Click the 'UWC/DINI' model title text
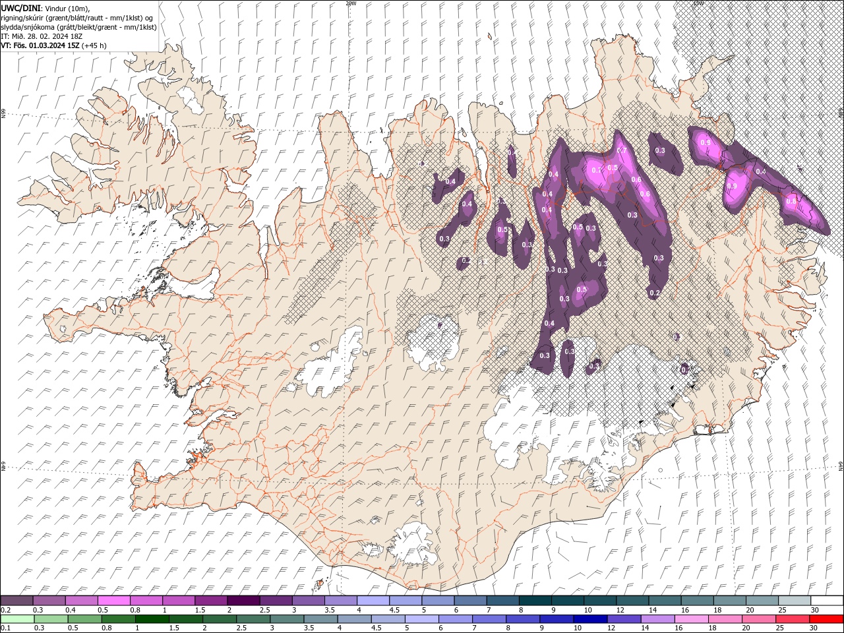Image resolution: width=844 pixels, height=633 pixels. [x=20, y=8]
